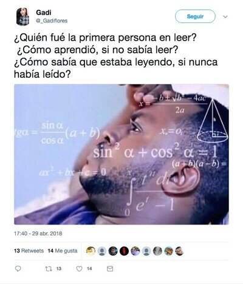Image resolution: width=243 pixels, height=284 pixels.
Task: Click the black and red liker avatar
Action: coord(124,251)
